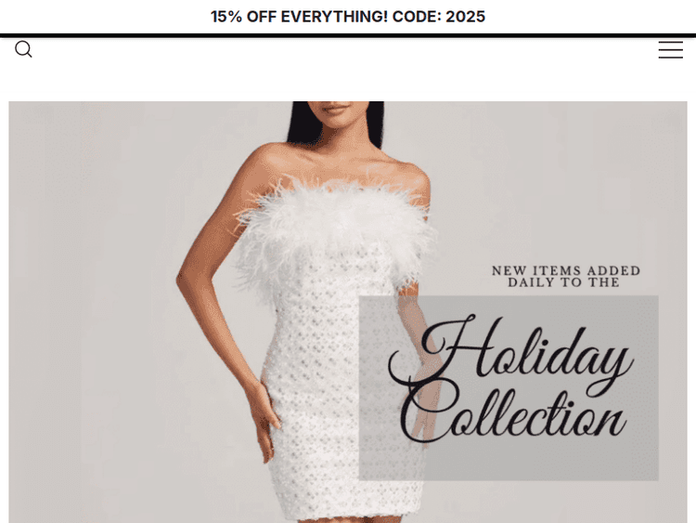
Task: Click the black divider line under the announcement bar
Action: (348, 35)
